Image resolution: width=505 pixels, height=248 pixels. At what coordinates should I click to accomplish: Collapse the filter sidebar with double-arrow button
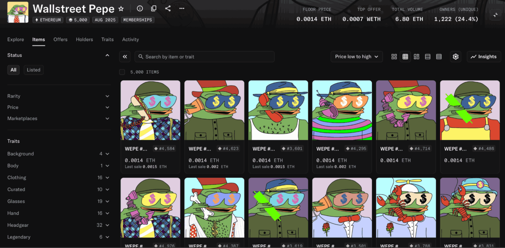click(125, 56)
